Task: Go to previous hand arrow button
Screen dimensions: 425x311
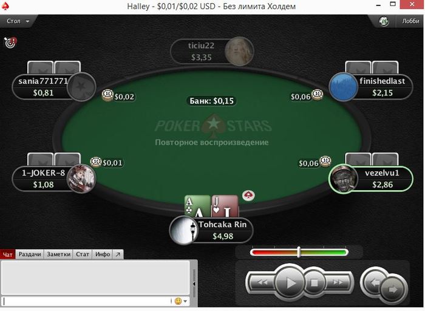Action: click(374, 282)
